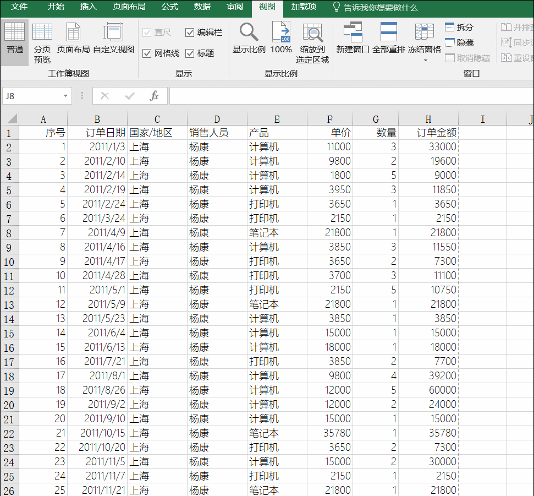Image resolution: width=534 pixels, height=496 pixels.
Task: Select column A header
Action: click(43, 119)
